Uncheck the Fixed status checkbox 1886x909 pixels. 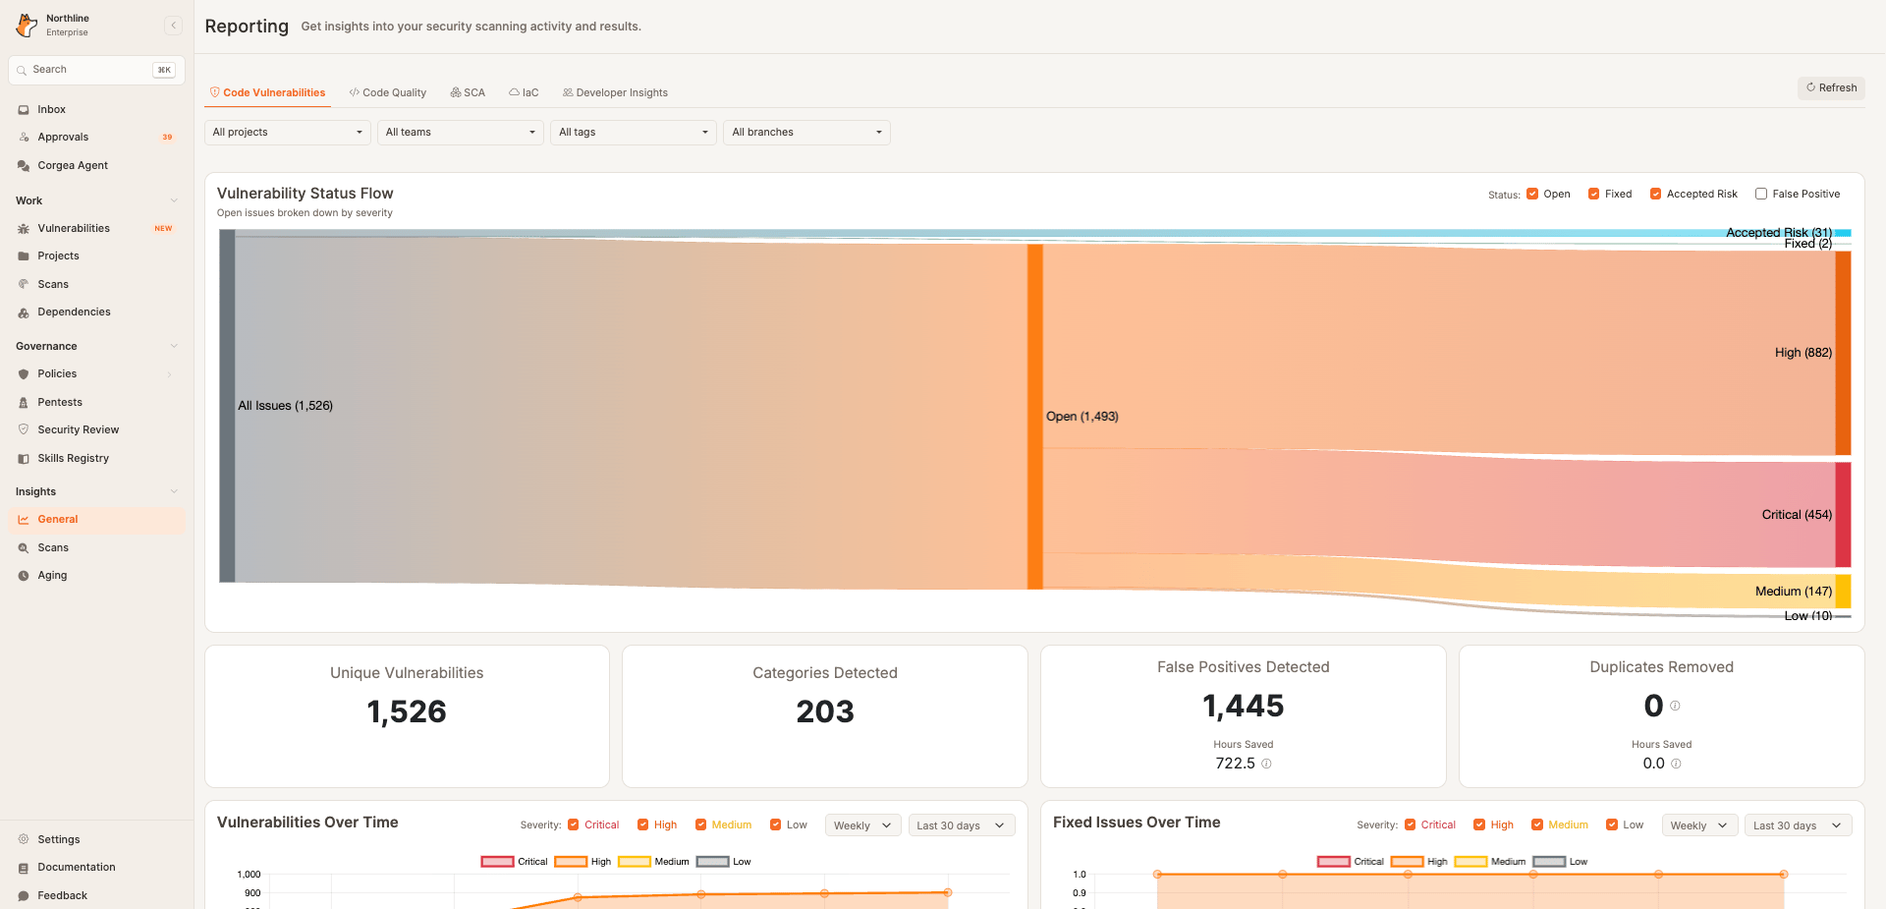coord(1594,194)
